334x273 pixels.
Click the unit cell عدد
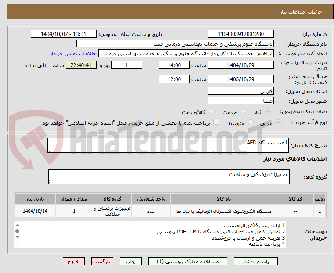pos(151,211)
